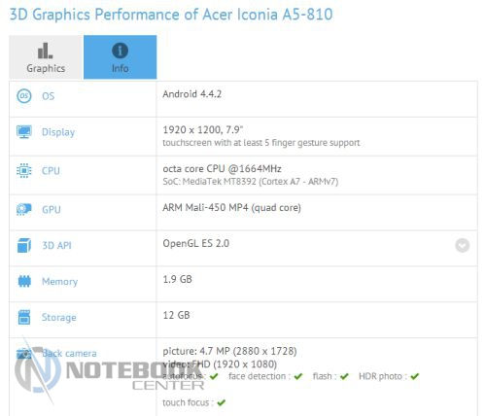Screen dimensions: 486x416
Task: Select the Info tab
Action: pos(121,57)
